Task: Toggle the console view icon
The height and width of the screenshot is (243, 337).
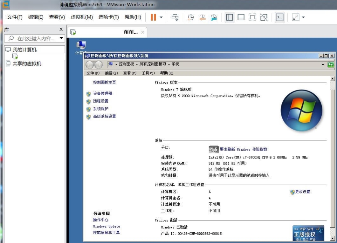Action: [280, 17]
